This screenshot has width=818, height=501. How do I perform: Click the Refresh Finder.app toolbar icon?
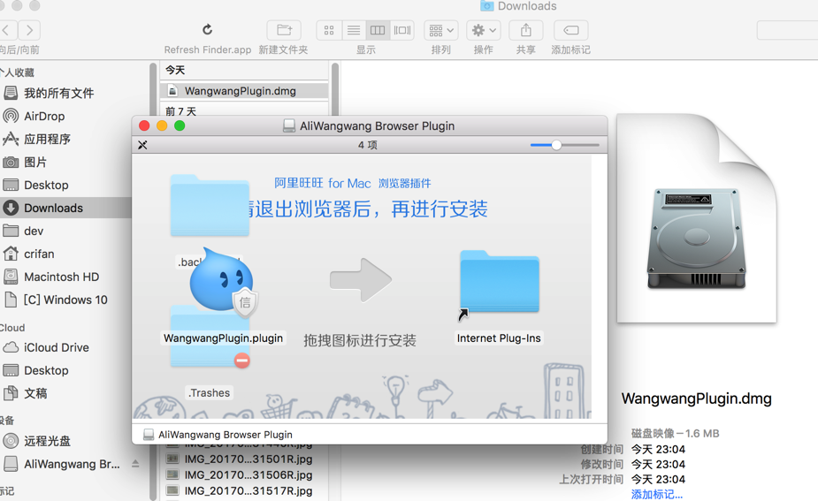click(x=207, y=30)
